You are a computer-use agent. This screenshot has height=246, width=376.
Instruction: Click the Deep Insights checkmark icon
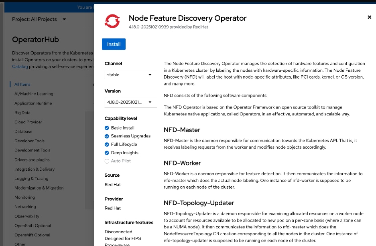tap(107, 153)
